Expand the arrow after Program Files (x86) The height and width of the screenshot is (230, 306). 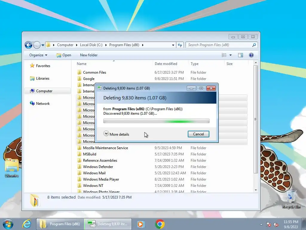coord(143,45)
